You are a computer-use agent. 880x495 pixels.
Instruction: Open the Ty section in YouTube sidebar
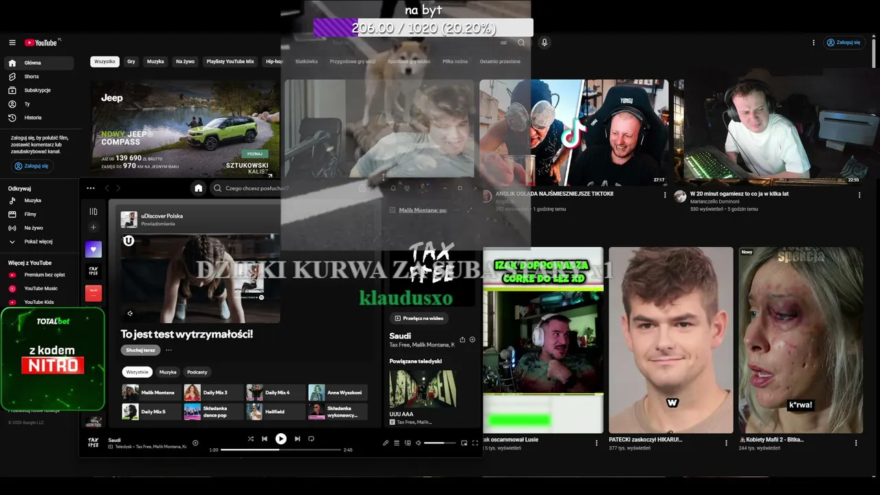(39, 104)
